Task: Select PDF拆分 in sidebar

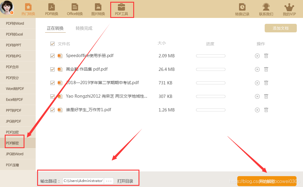Action: (18, 78)
